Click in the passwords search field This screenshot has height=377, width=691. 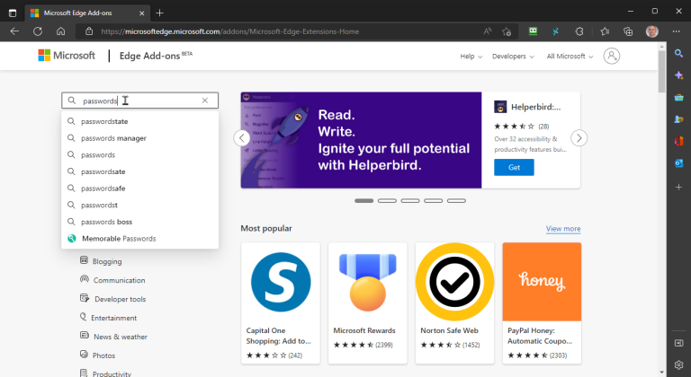(139, 101)
